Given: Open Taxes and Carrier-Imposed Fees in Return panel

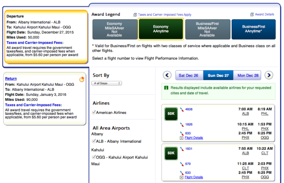Looking at the screenshot, I should coord(33,105).
